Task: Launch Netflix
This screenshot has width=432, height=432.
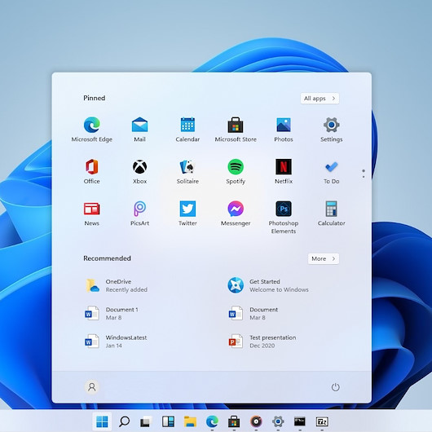Action: (x=284, y=171)
